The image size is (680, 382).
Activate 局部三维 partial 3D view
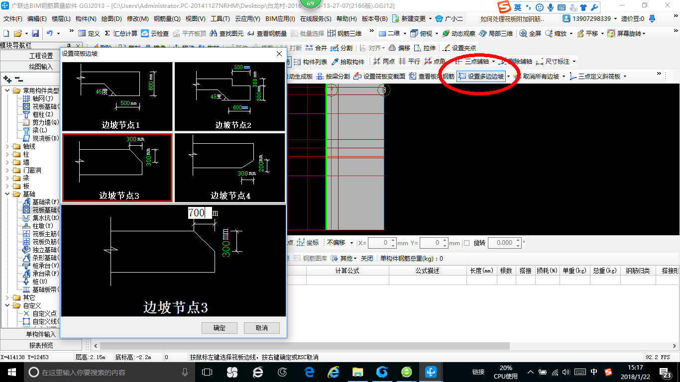tap(495, 33)
